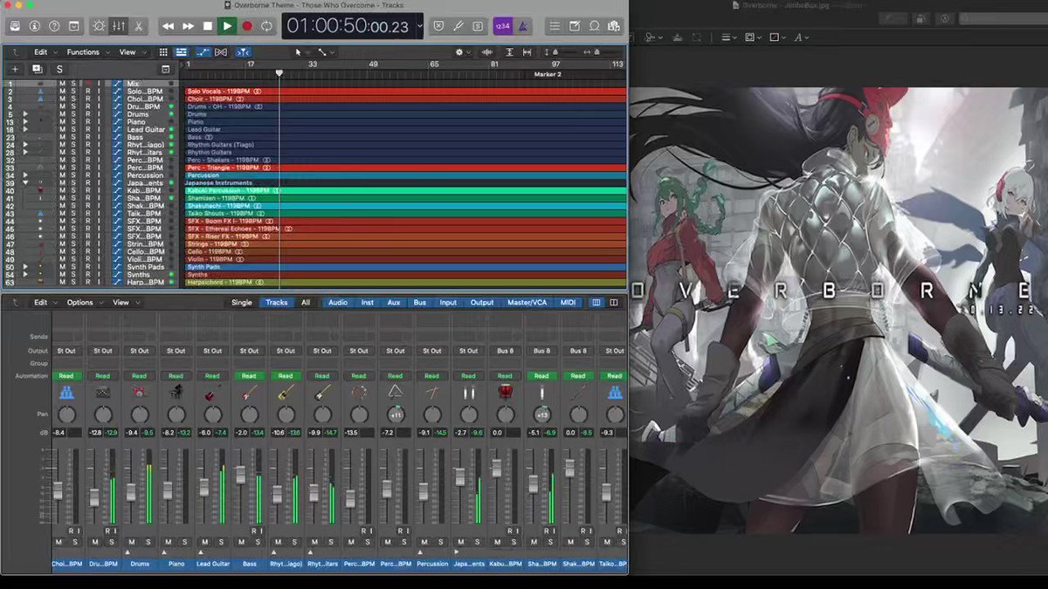Click the Duplicate Track button
Screen dimensions: 1048x589
(37, 69)
